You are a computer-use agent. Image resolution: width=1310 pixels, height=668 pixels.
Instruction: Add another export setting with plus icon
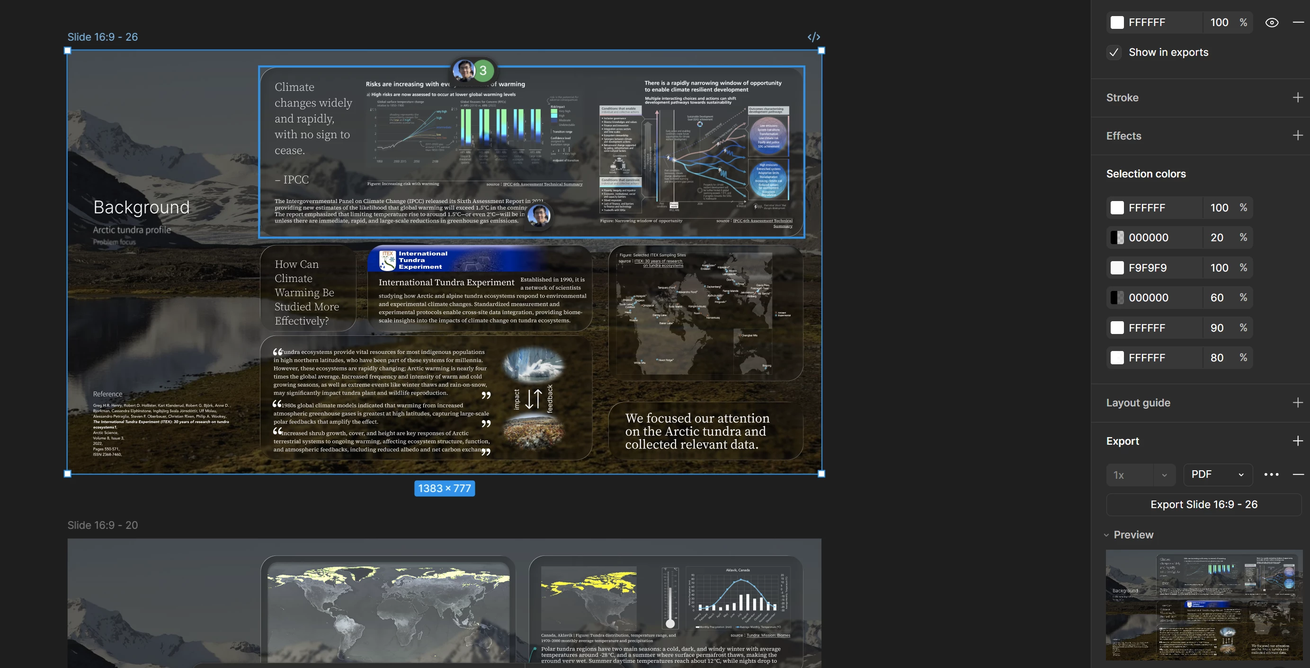pos(1298,441)
